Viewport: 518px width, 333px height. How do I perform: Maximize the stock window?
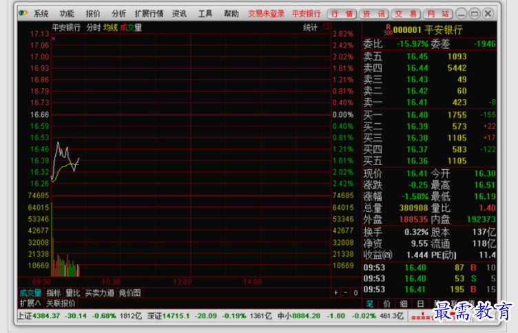[475, 14]
